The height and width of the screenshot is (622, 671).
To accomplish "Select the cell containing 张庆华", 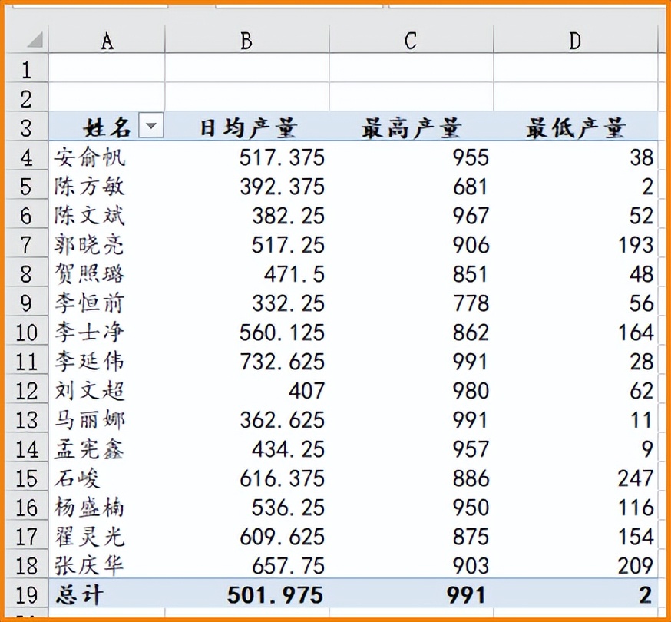I will coord(88,566).
